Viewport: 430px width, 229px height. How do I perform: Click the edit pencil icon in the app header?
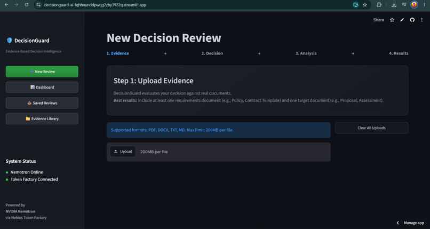click(402, 20)
